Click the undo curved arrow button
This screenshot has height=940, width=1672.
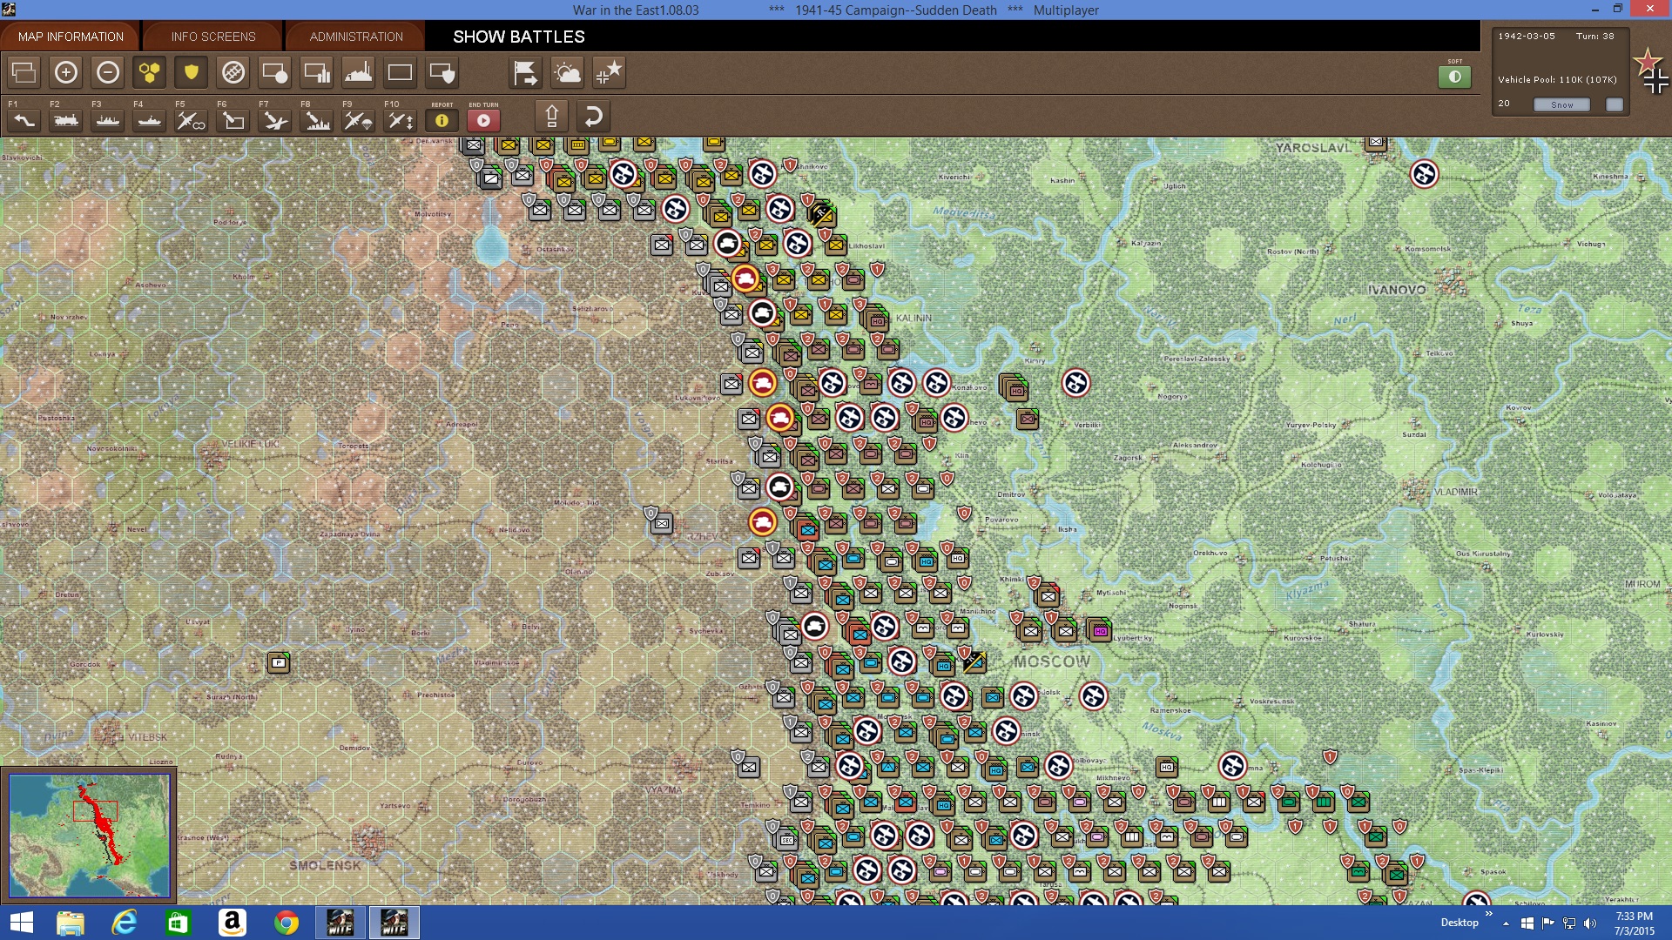pyautogui.click(x=593, y=117)
